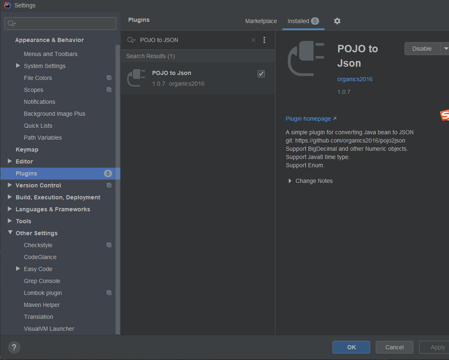Open the organics2016 vendor link
Image resolution: width=449 pixels, height=360 pixels.
click(355, 79)
